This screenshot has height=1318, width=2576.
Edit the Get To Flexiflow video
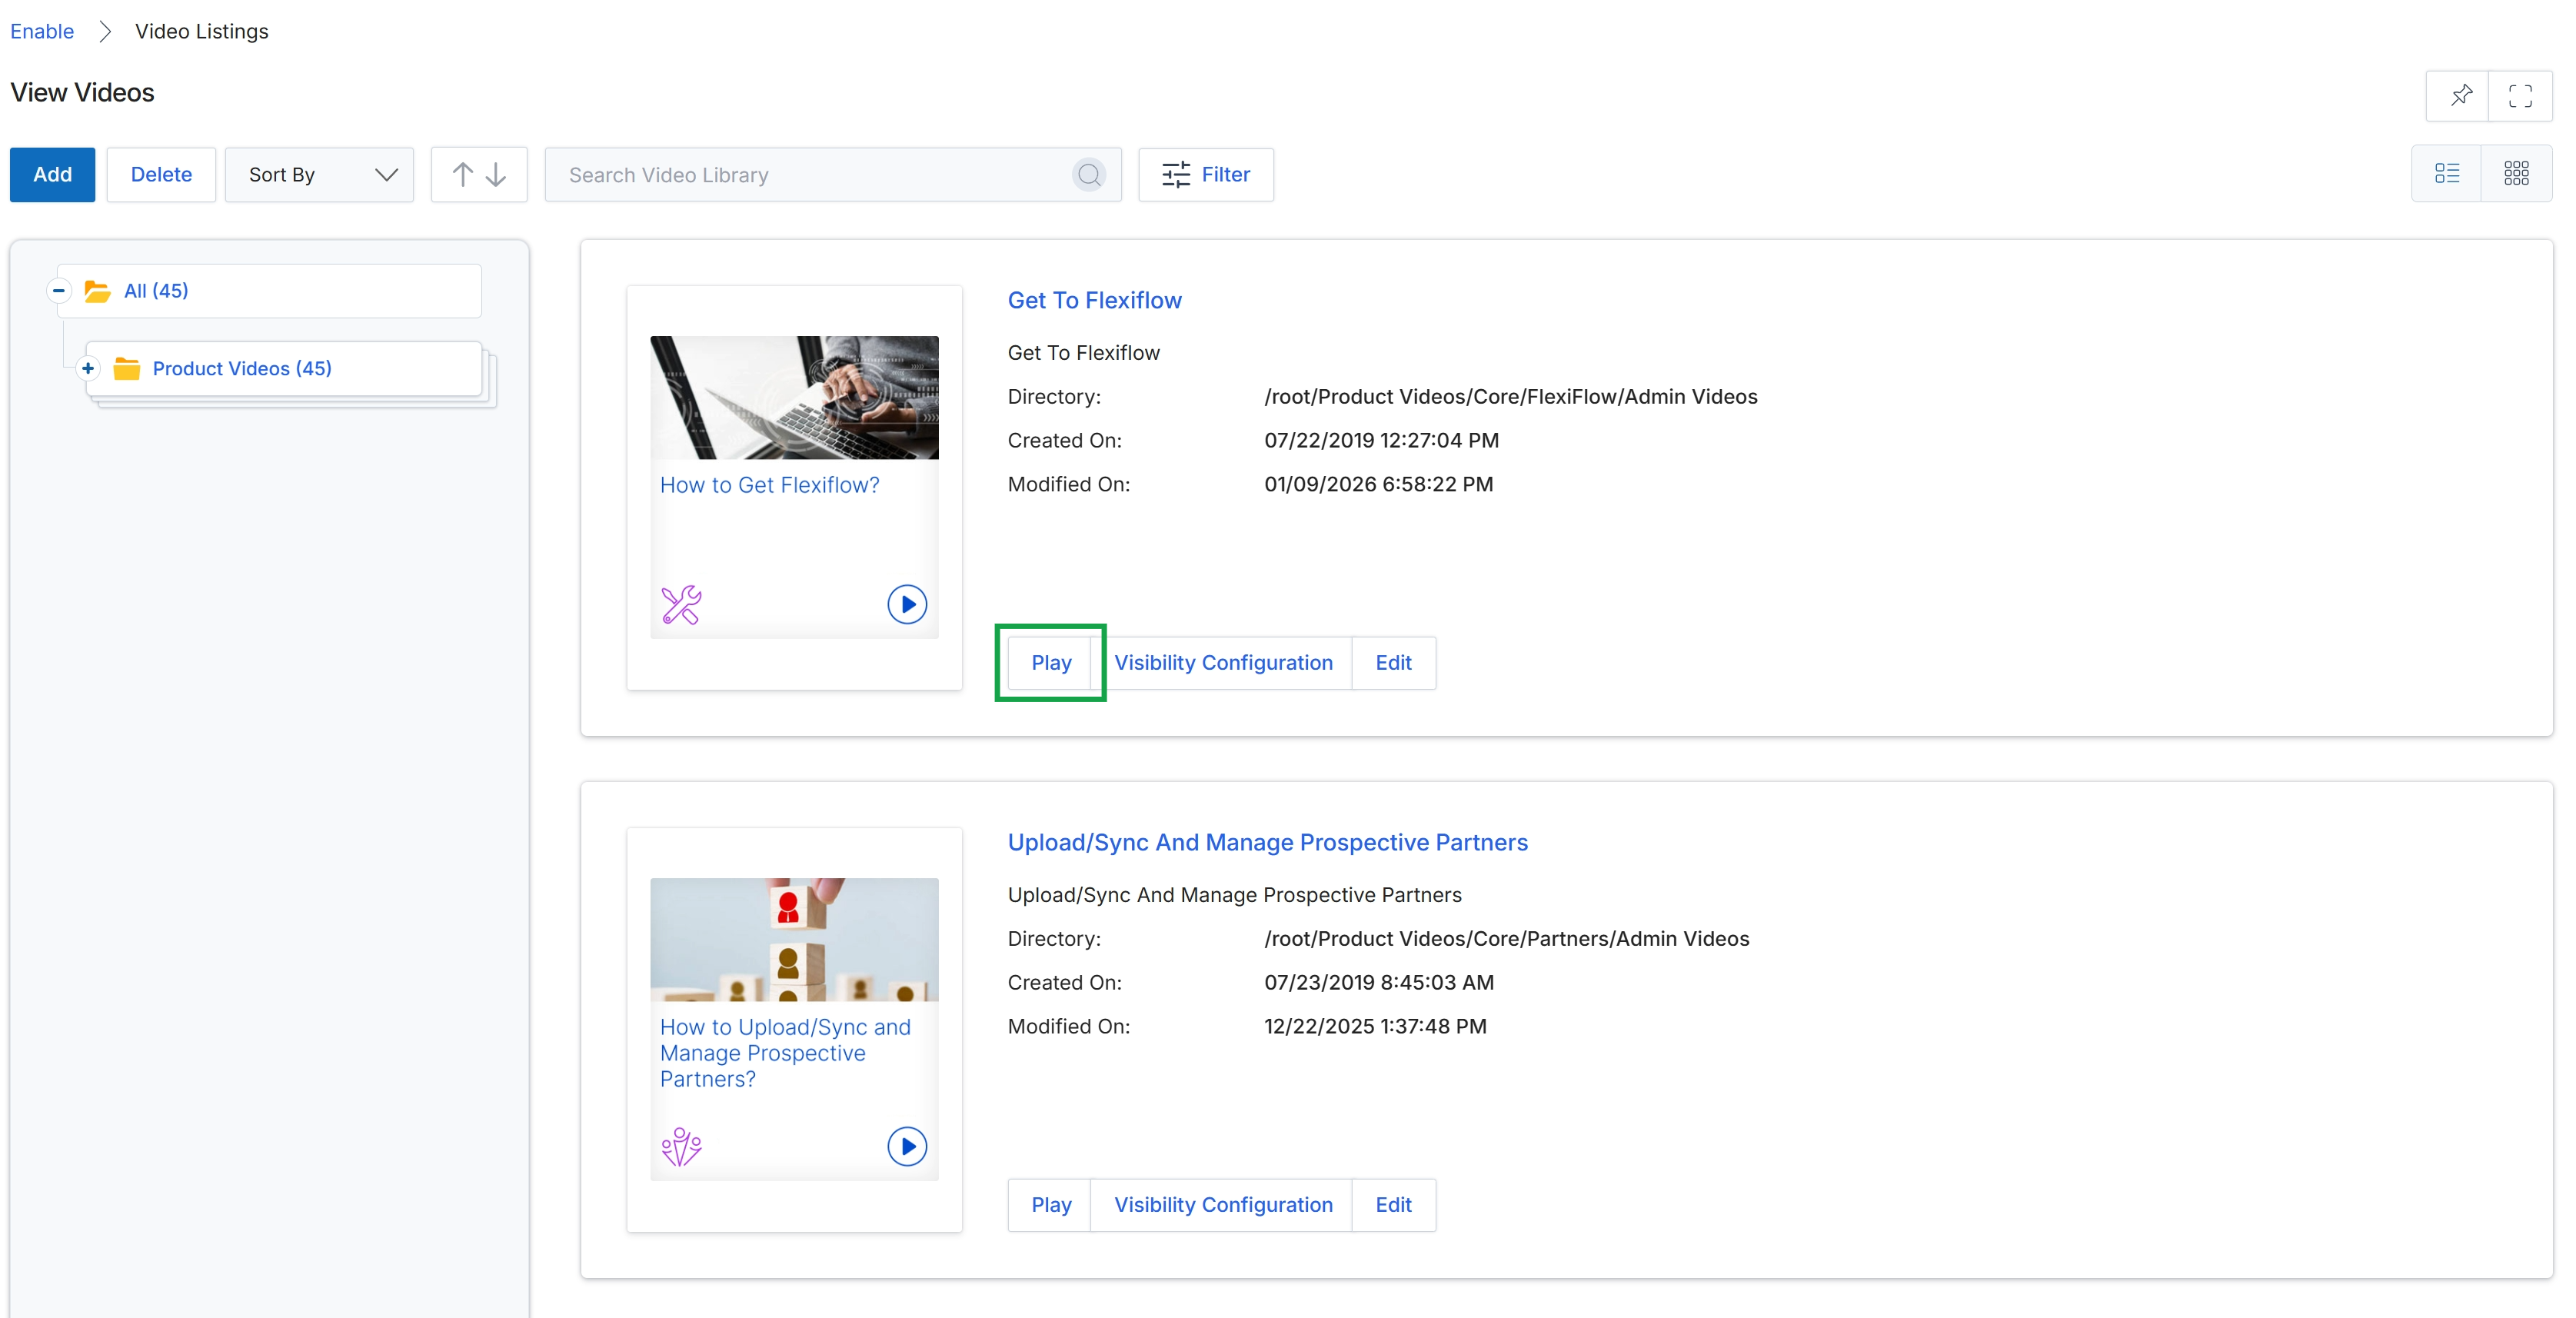[x=1393, y=663]
